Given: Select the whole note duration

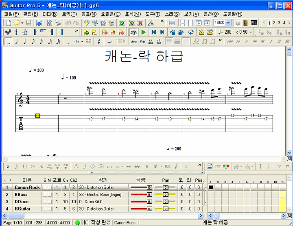Looking at the screenshot, I should 9,41.
